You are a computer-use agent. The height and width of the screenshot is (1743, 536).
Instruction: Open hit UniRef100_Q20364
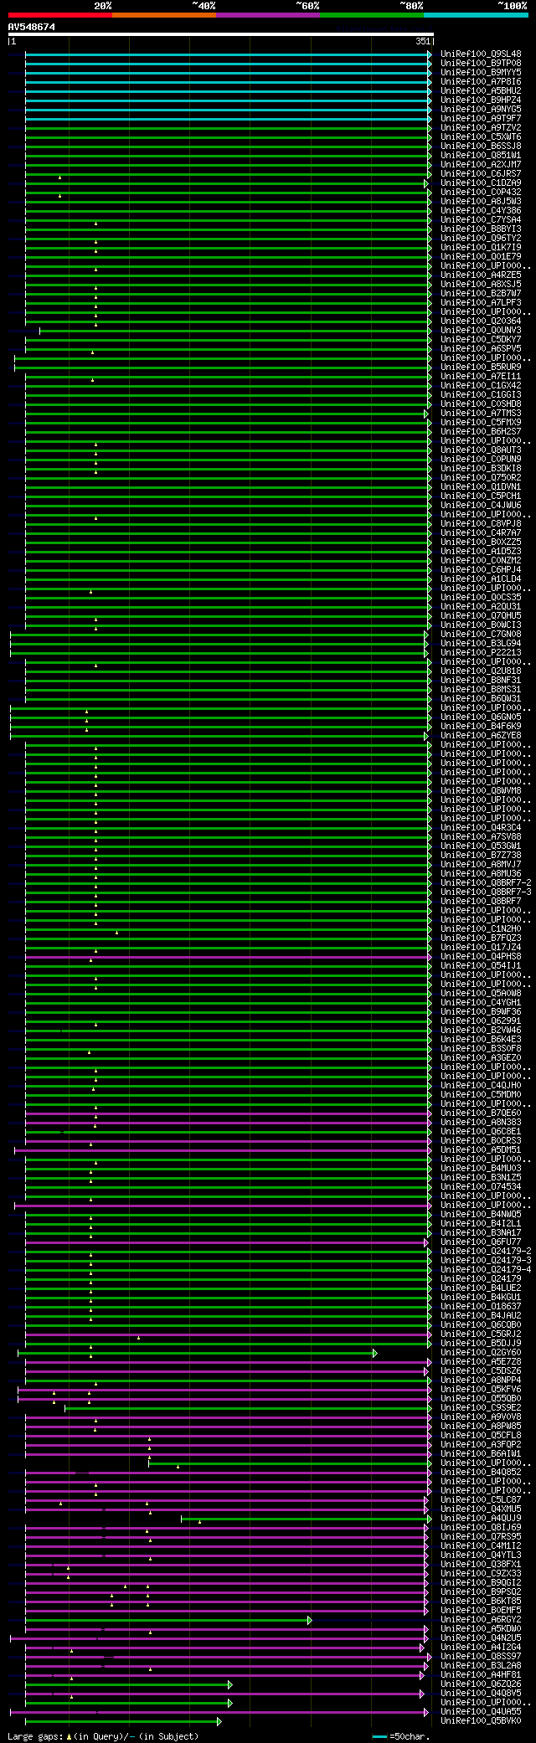click(x=481, y=321)
